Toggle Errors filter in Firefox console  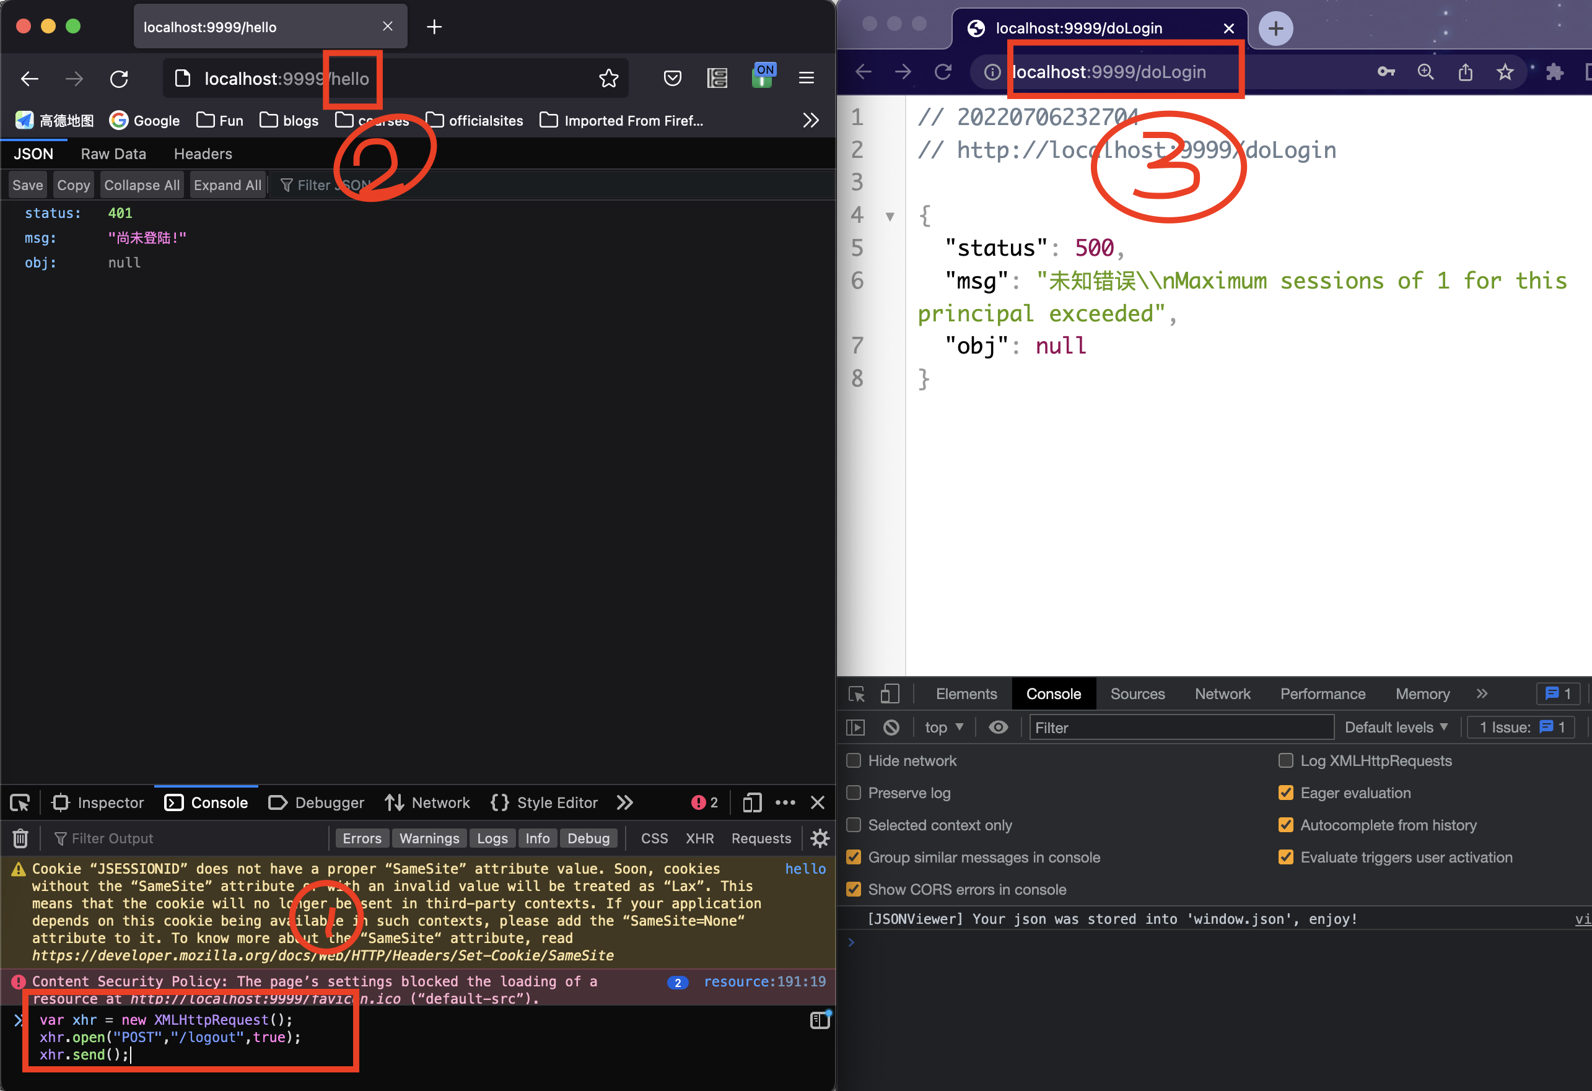click(x=362, y=838)
